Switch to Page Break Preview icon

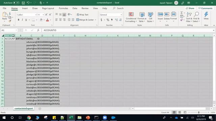click(185, 112)
